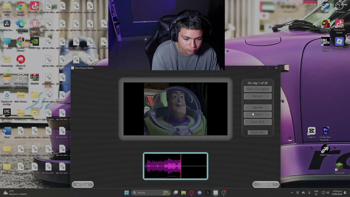The image size is (350, 197).
Task: Select the TLauncher desktop icon
Action: (x=339, y=169)
